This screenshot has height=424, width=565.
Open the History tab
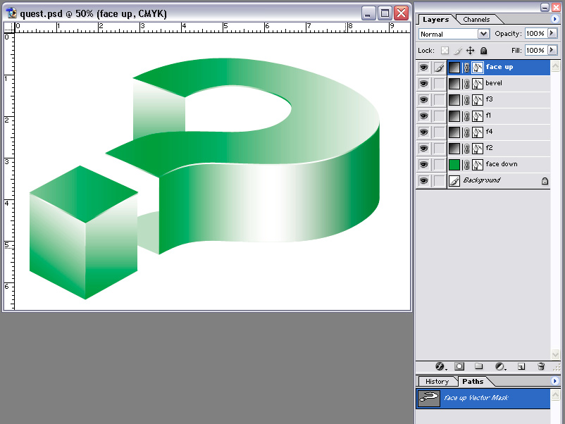click(437, 381)
